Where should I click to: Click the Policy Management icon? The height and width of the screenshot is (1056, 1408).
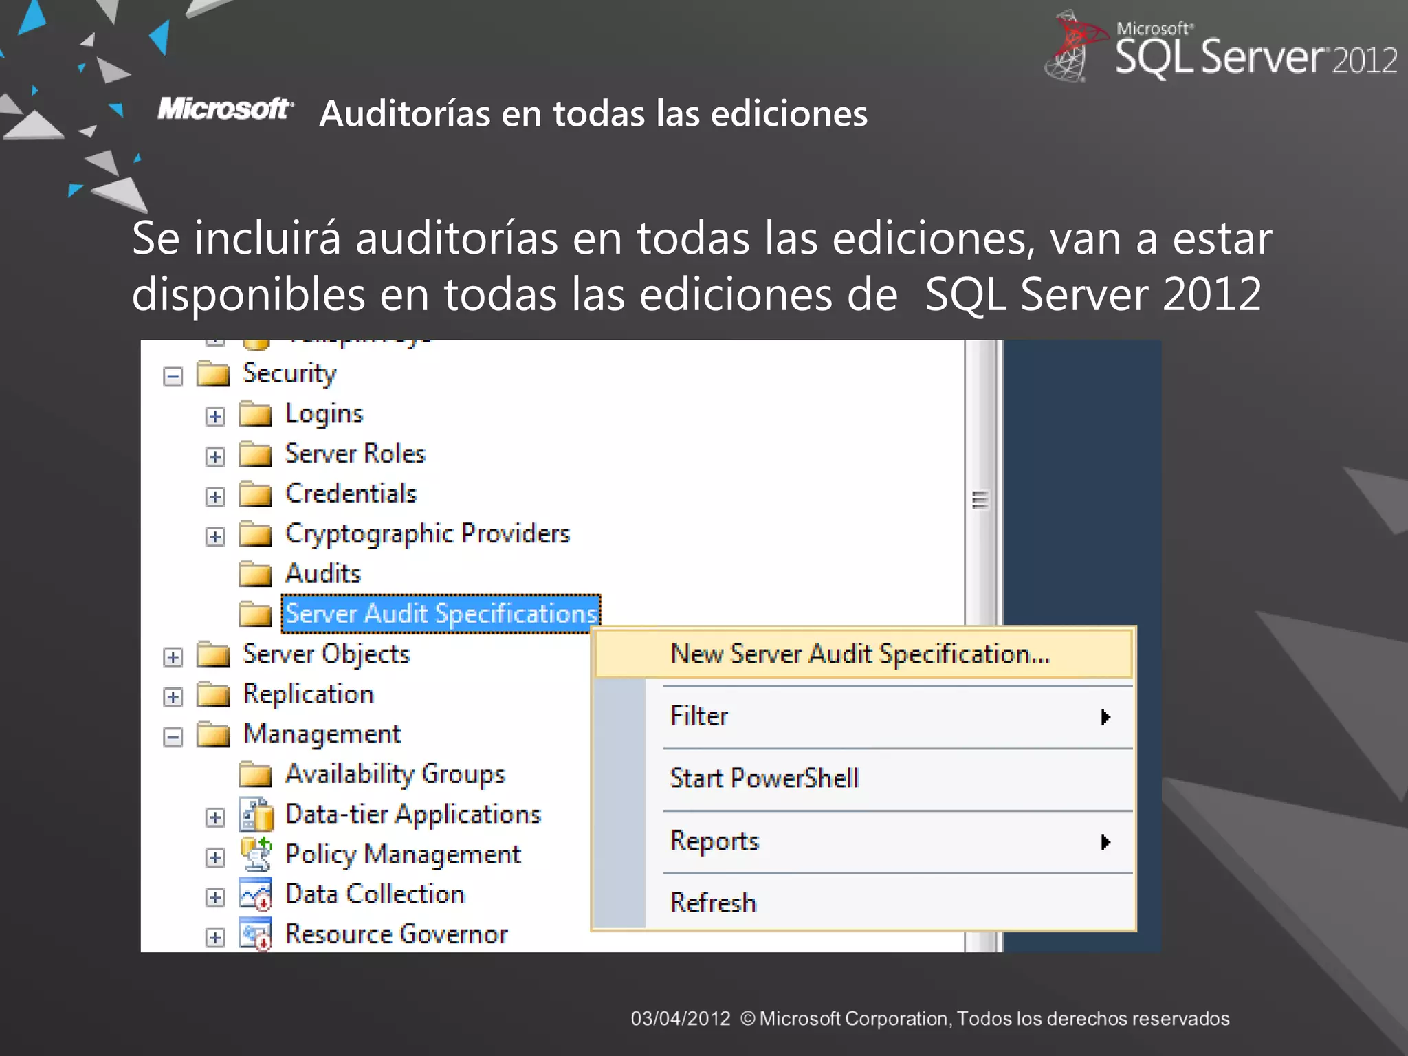pyautogui.click(x=256, y=855)
